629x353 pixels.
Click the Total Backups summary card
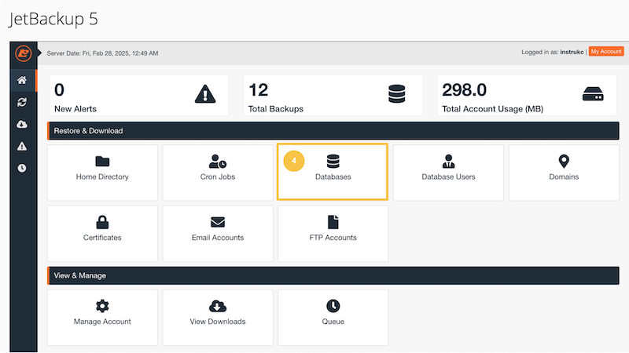point(333,96)
